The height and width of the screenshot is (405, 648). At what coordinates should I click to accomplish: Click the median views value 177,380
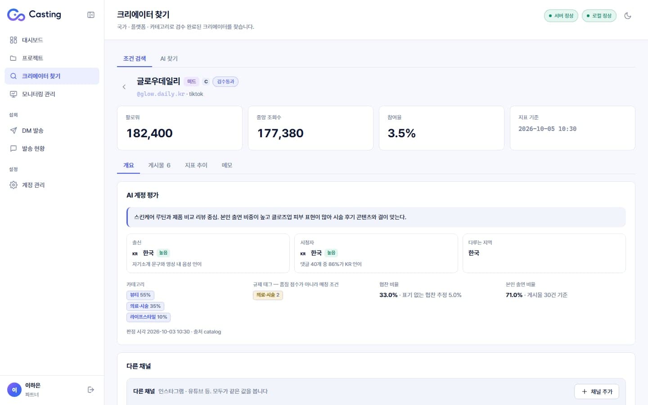tap(280, 133)
